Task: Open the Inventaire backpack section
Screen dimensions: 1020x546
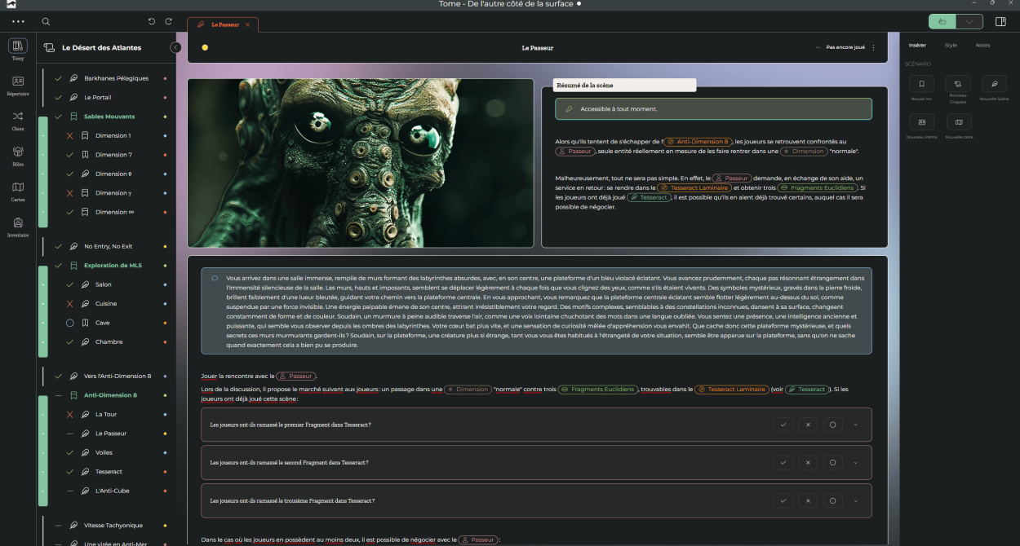Action: click(18, 226)
